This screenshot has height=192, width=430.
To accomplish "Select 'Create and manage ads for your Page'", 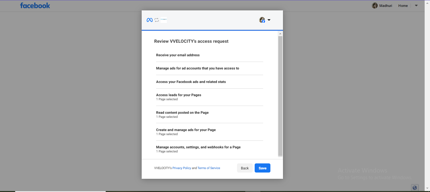I will pos(209,132).
